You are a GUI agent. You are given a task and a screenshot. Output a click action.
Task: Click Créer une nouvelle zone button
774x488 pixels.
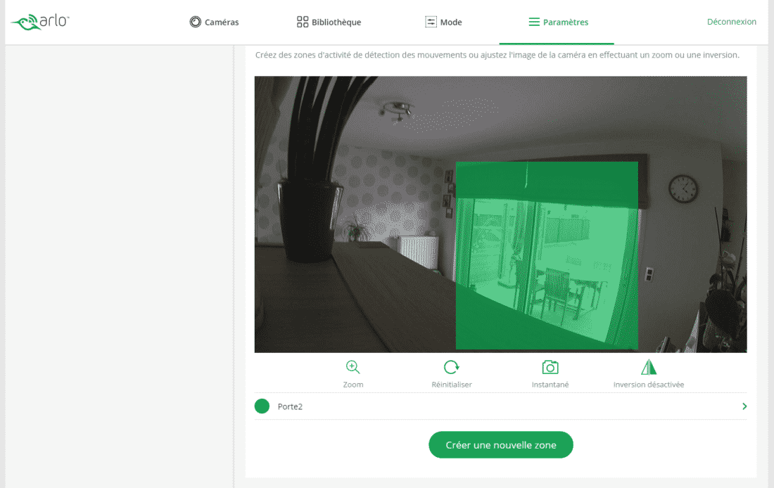point(500,445)
